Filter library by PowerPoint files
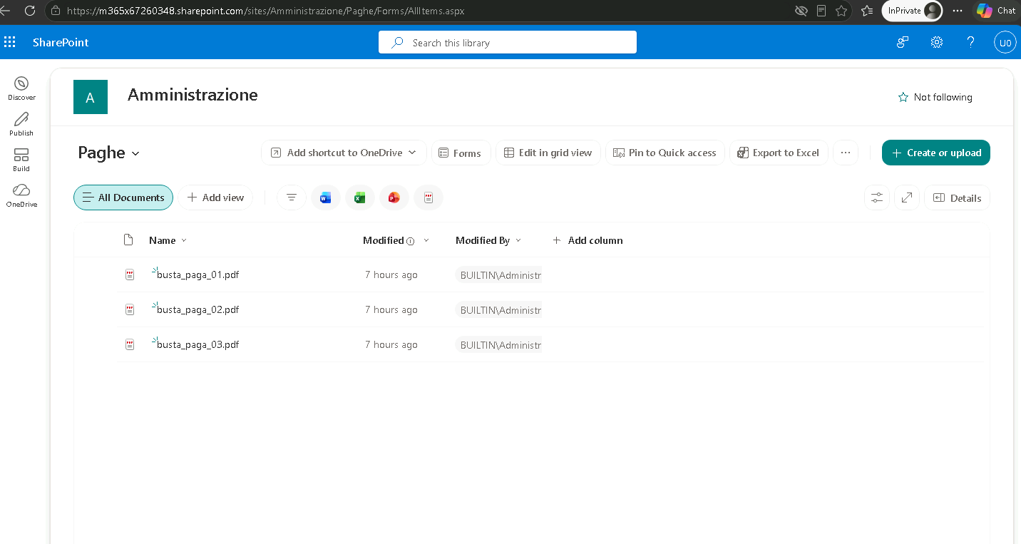The height and width of the screenshot is (544, 1021). (x=394, y=197)
